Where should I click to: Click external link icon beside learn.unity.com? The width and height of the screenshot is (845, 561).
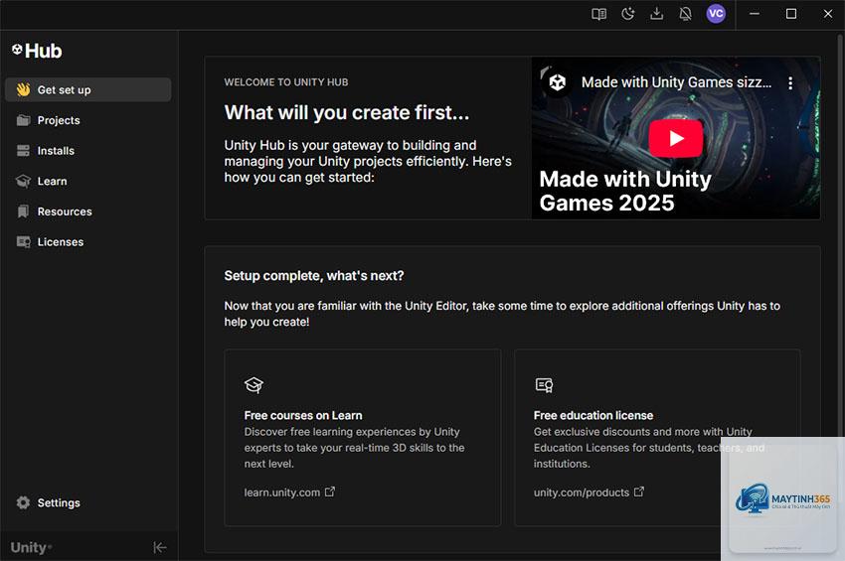(330, 491)
